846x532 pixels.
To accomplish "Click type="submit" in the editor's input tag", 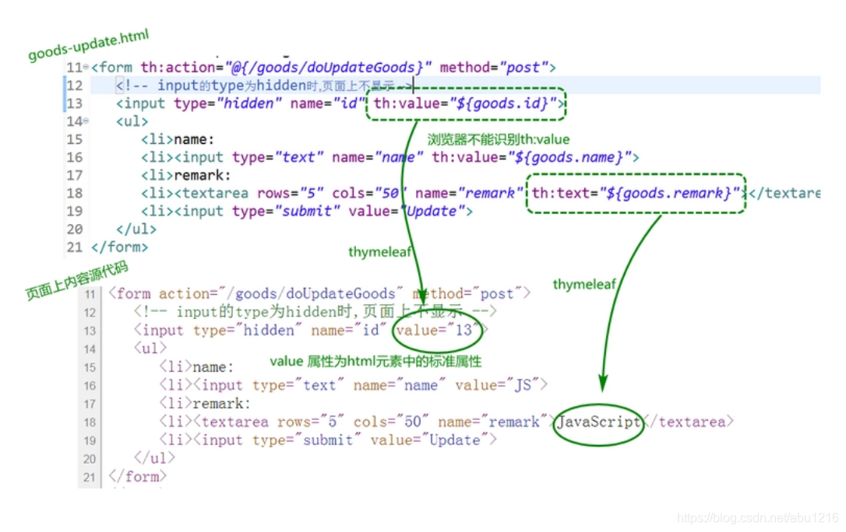I will [286, 211].
